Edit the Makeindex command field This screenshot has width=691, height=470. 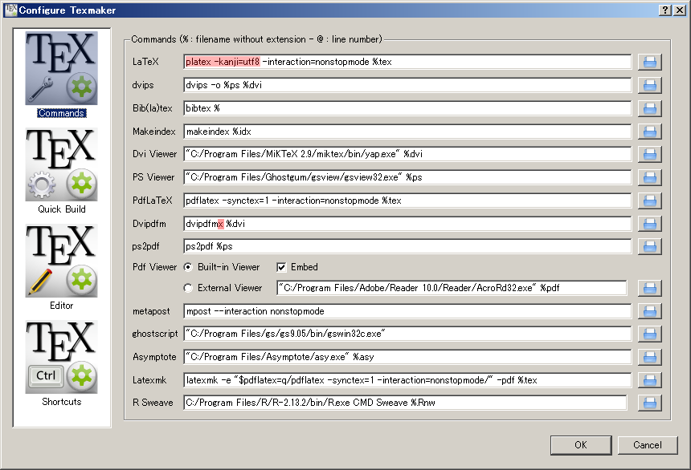click(407, 132)
